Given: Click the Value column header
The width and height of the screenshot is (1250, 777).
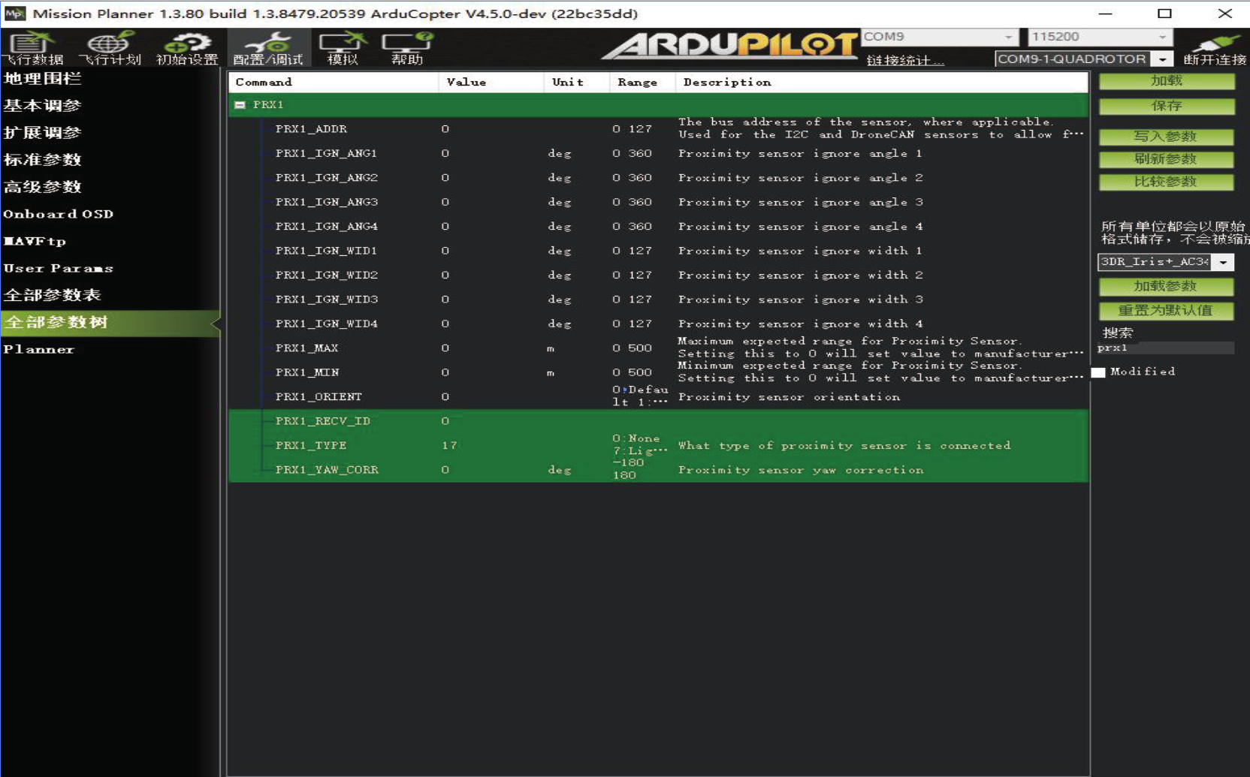Looking at the screenshot, I should point(491,83).
